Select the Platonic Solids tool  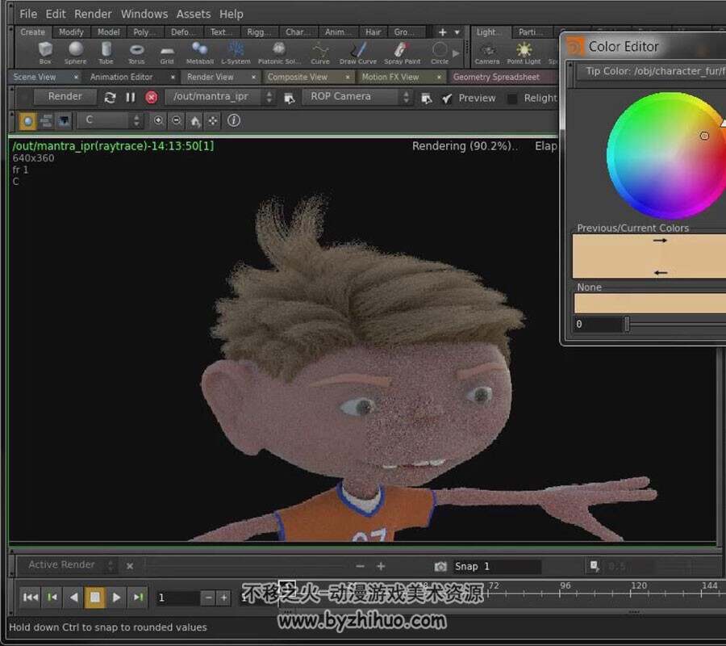pyautogui.click(x=277, y=52)
